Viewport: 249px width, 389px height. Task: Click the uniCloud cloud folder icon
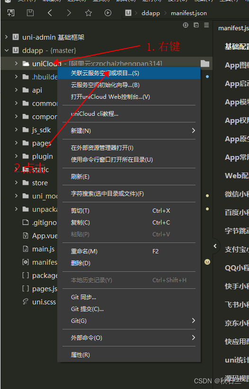click(x=26, y=63)
